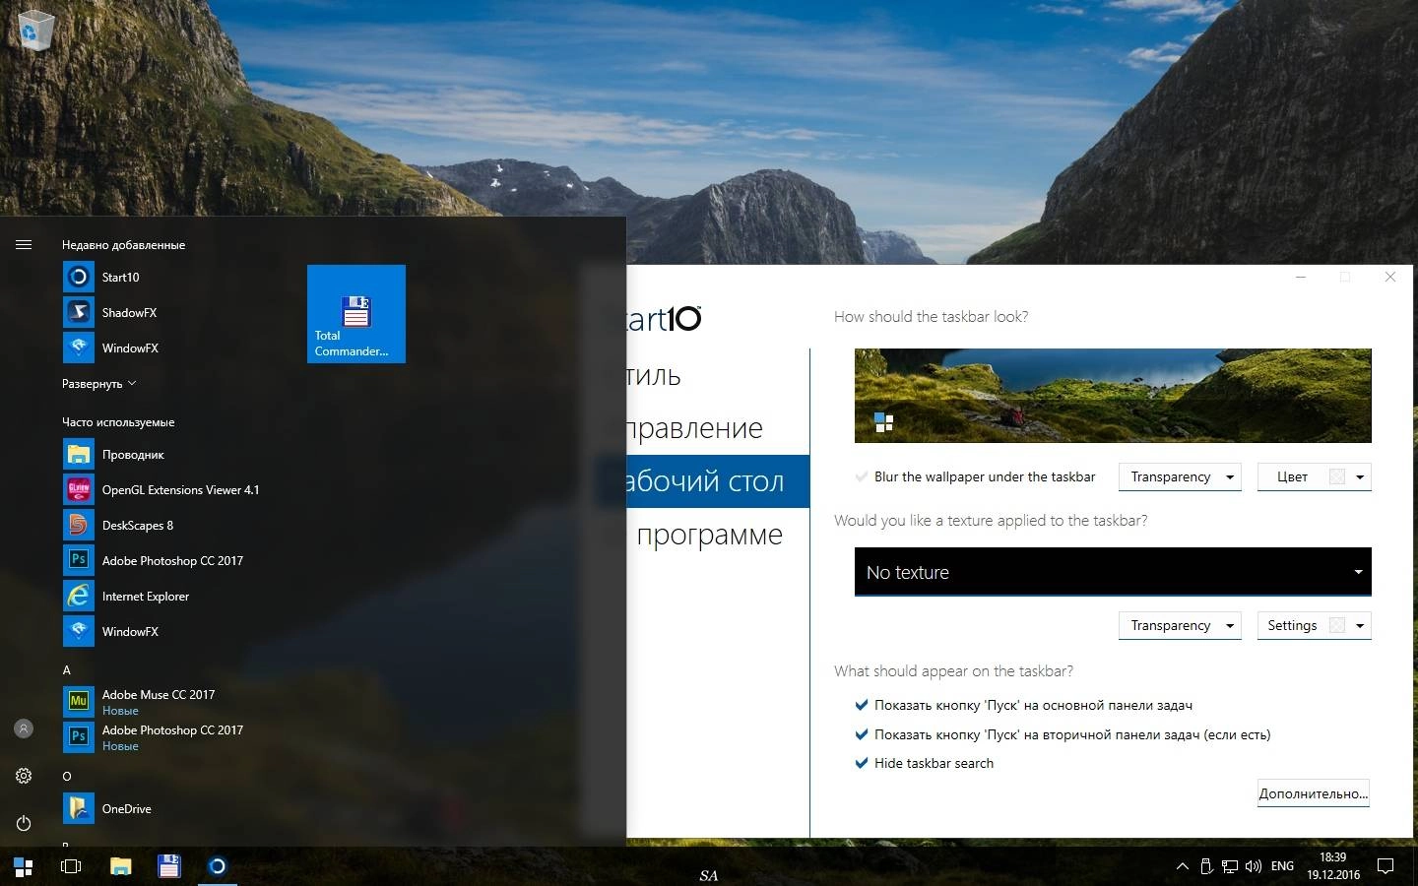Open the Recycle Bin on desktop

[x=35, y=31]
